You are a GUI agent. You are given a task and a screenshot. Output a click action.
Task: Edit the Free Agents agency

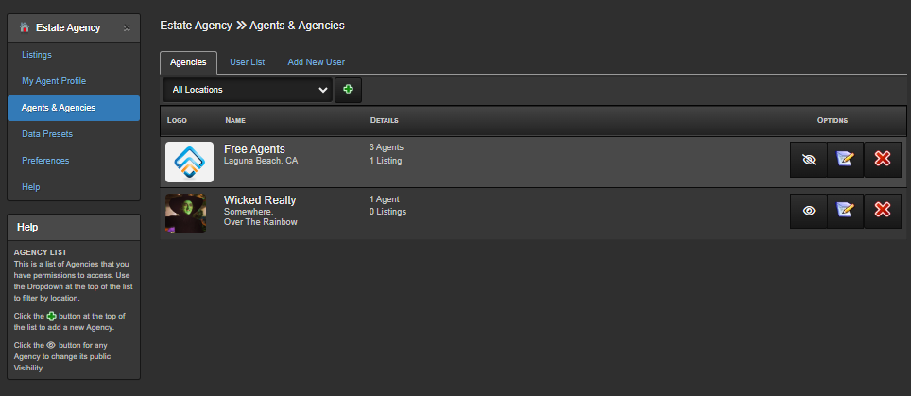[x=846, y=160]
